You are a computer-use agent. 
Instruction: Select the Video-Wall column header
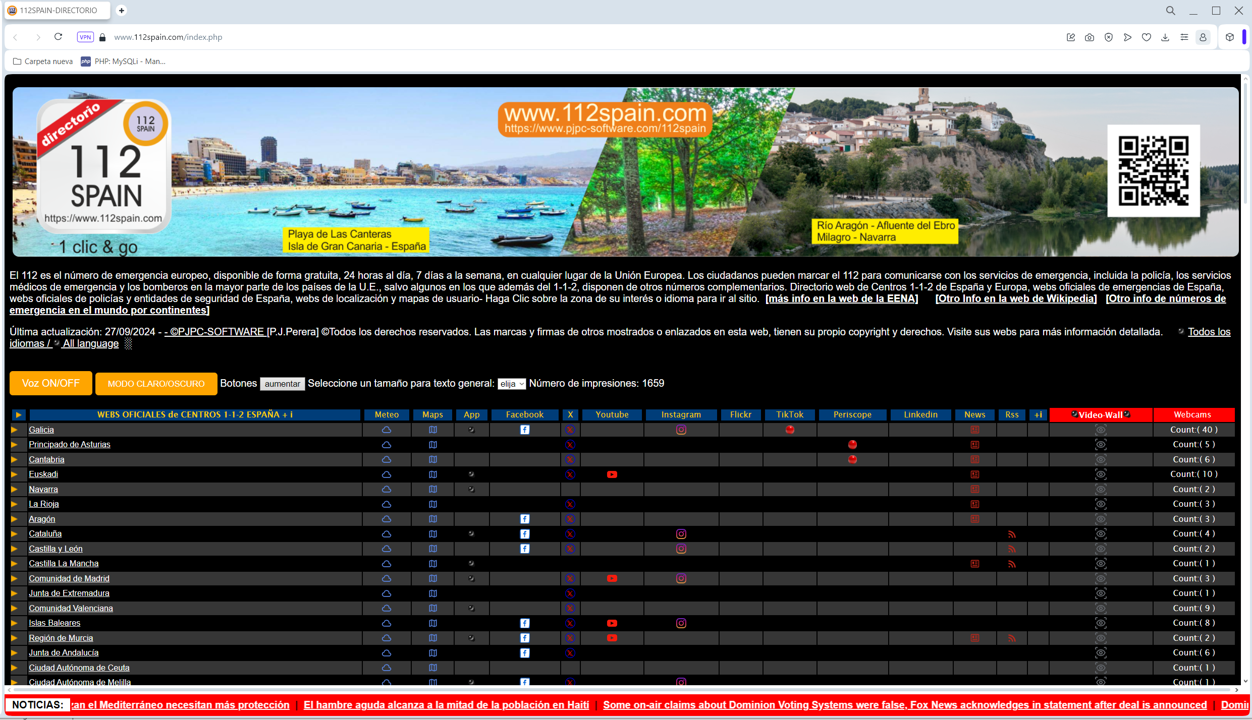[1101, 414]
